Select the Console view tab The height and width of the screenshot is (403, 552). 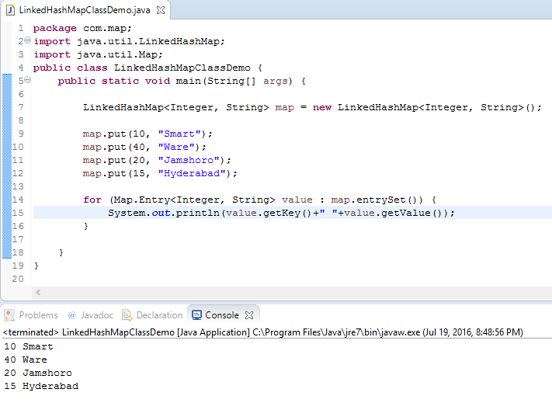click(x=222, y=315)
